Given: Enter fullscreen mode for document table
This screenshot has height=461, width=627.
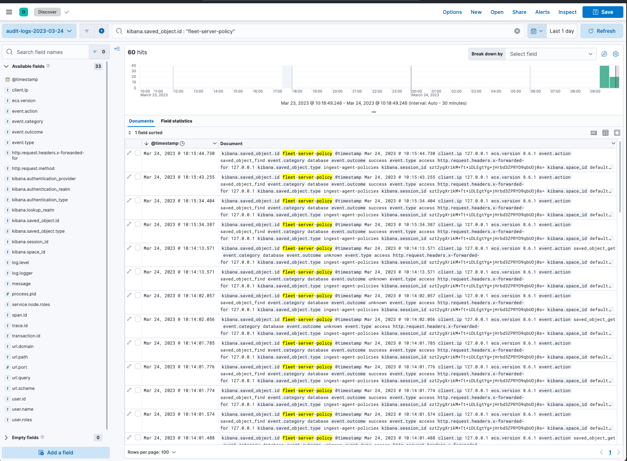Looking at the screenshot, I should (x=617, y=133).
